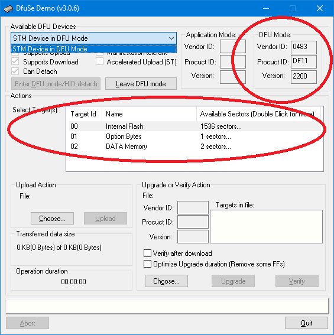Click the Upload button
This screenshot has height=335, width=334.
pos(105,219)
